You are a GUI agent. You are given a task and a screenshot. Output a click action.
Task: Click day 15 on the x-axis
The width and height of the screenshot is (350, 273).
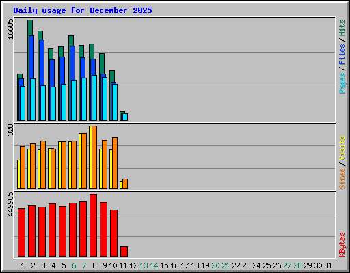pyautogui.click(x=164, y=265)
